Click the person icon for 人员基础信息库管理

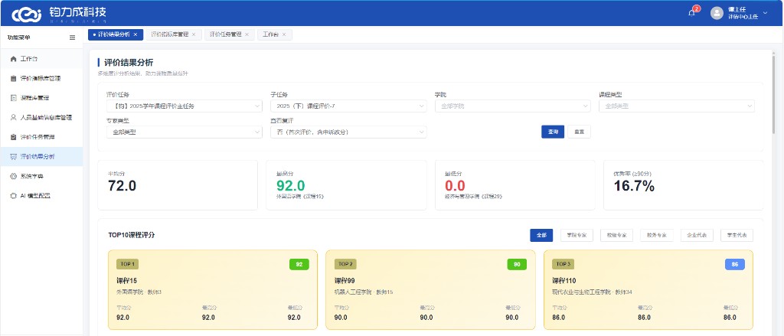click(x=14, y=118)
